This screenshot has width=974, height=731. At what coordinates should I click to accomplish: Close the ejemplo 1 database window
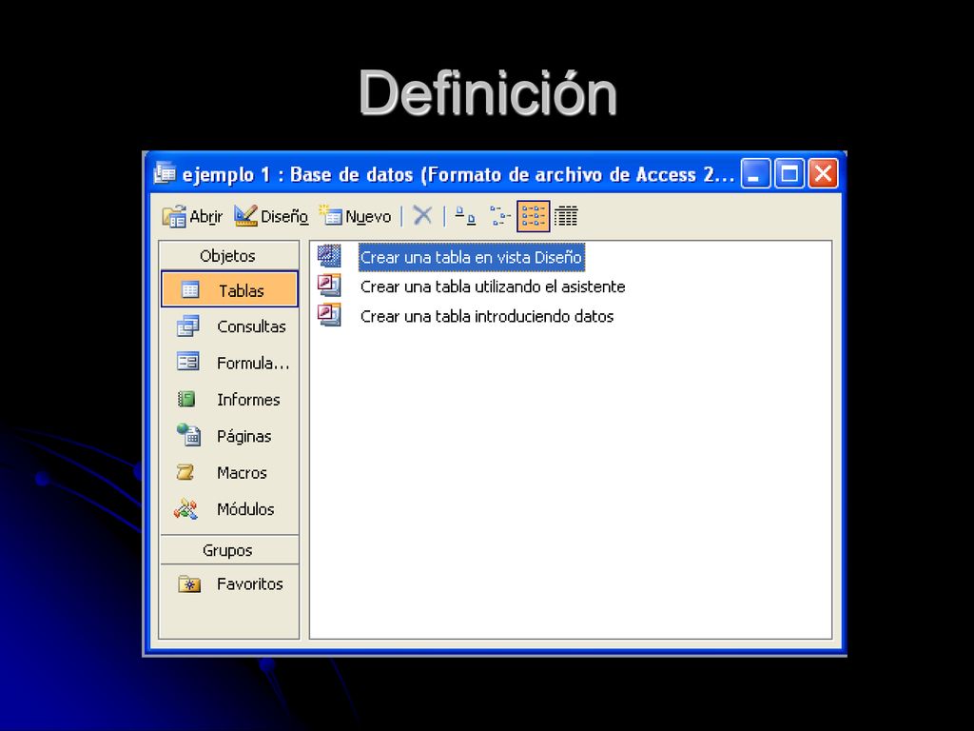coord(823,173)
